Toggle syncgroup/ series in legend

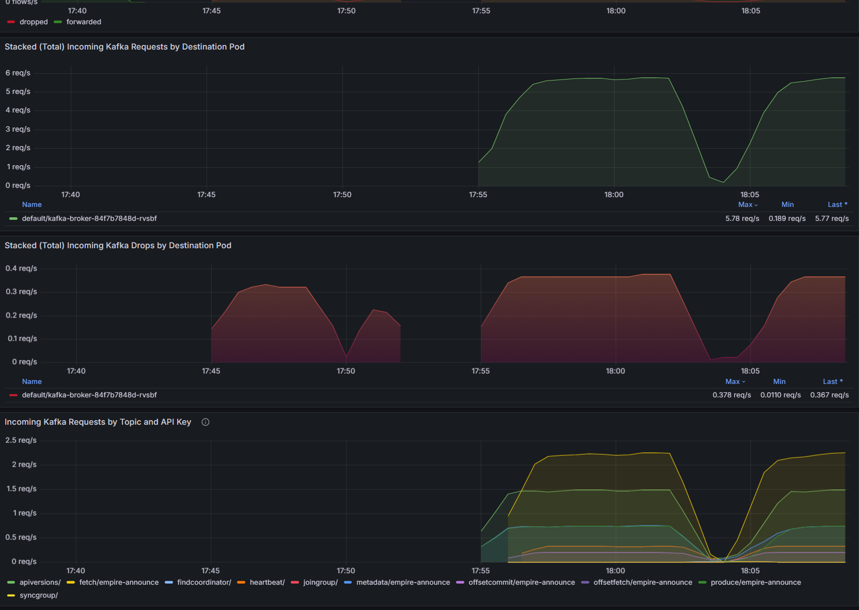click(39, 595)
